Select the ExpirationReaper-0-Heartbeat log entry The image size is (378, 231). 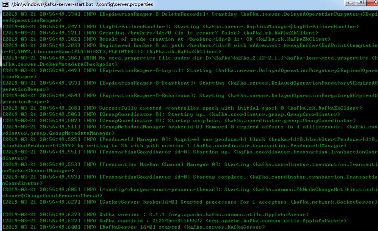click(x=190, y=86)
